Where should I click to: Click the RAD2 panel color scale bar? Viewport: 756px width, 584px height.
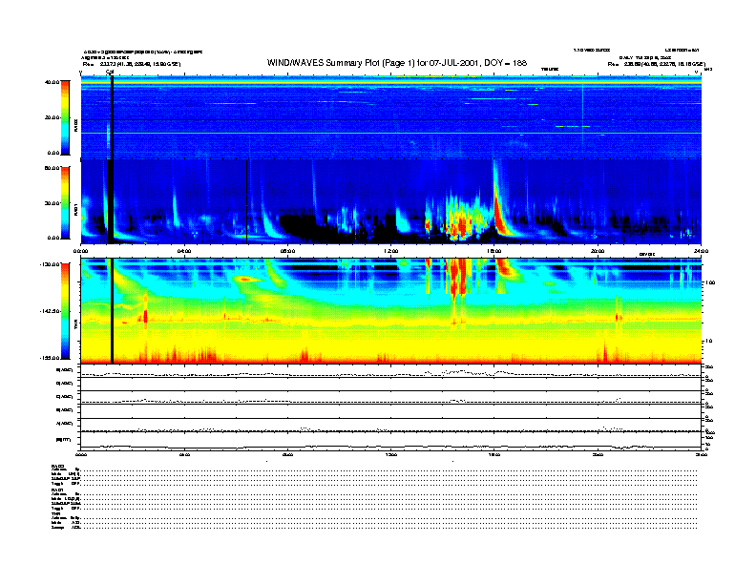(65, 117)
